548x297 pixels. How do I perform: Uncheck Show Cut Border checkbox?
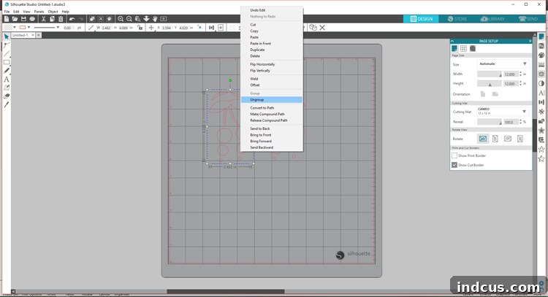click(x=454, y=165)
